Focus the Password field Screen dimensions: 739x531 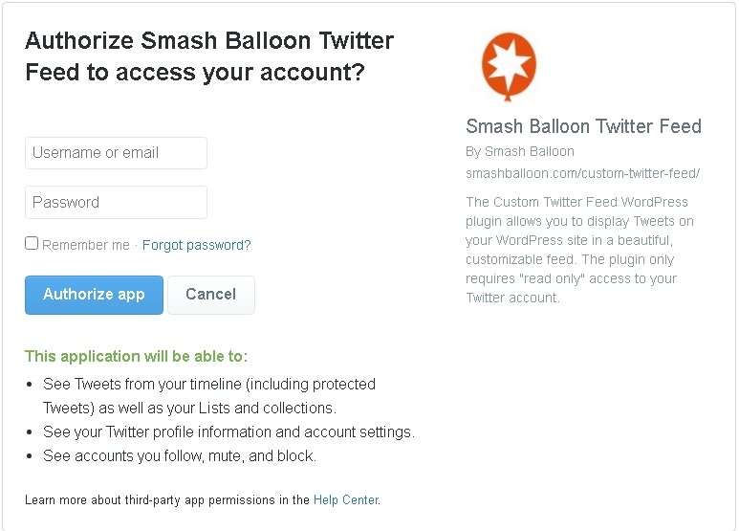(x=116, y=202)
